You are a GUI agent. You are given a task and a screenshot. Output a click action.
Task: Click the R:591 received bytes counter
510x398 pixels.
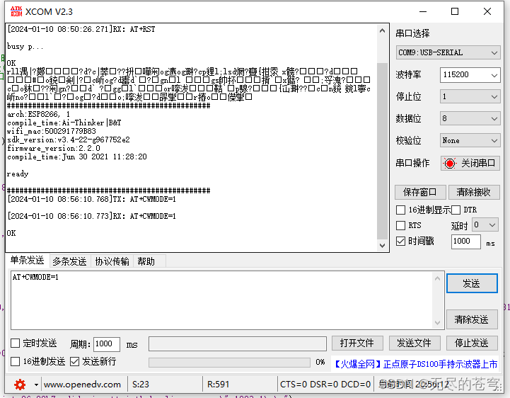coord(219,385)
